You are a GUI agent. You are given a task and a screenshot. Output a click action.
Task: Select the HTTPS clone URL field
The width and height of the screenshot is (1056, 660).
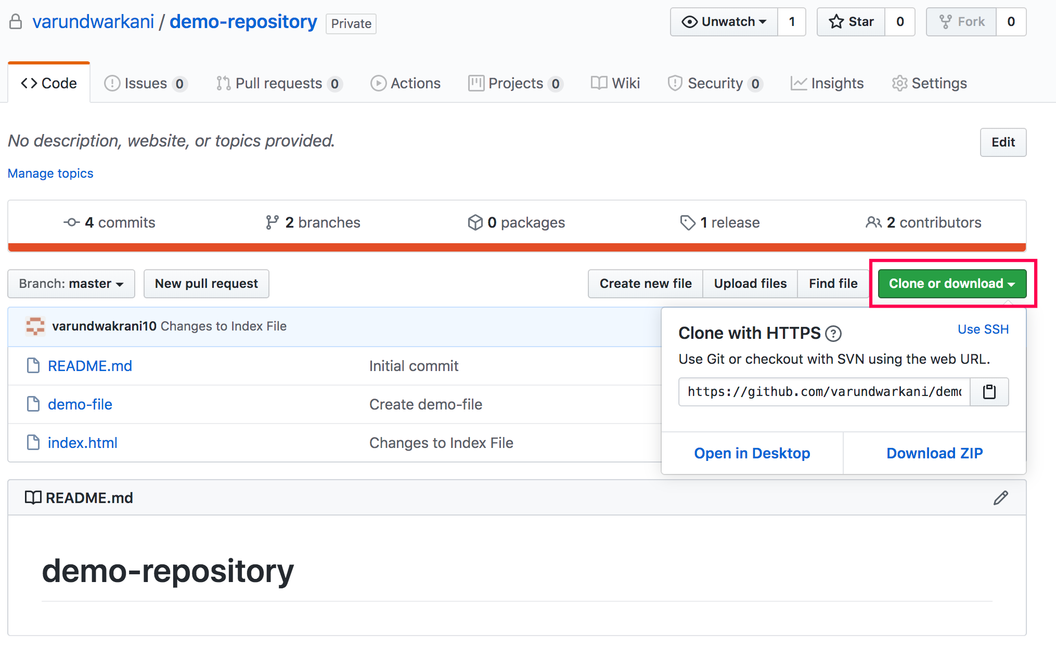pos(825,392)
